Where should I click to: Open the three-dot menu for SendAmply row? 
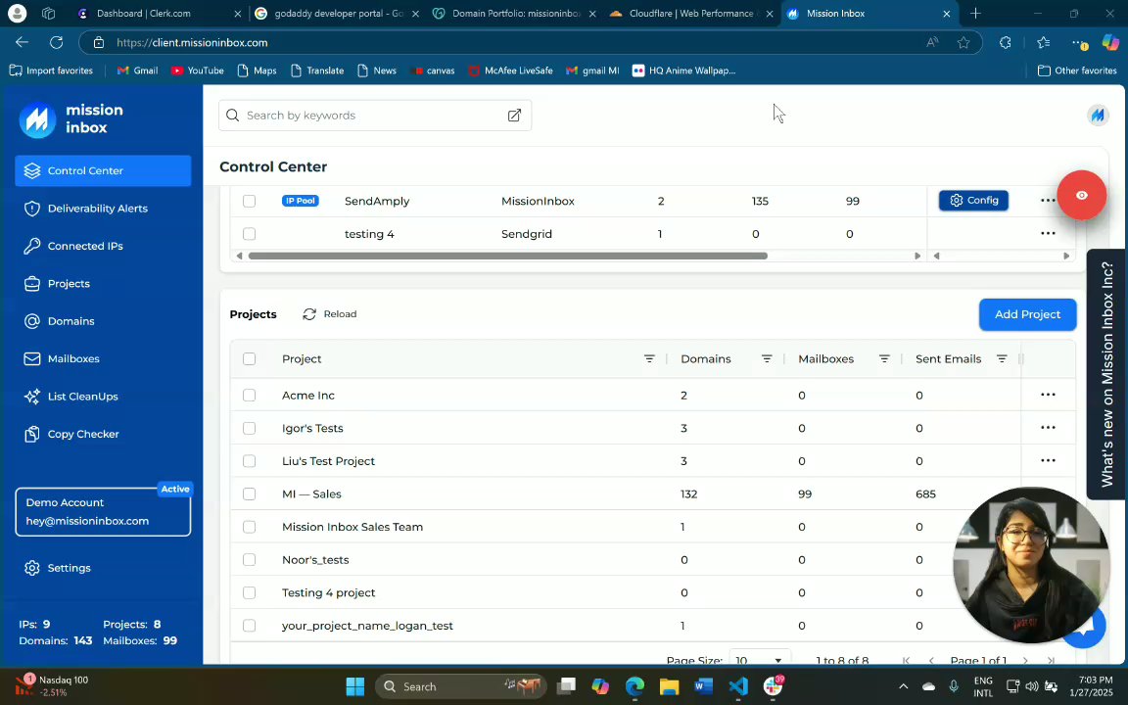pos(1048,201)
